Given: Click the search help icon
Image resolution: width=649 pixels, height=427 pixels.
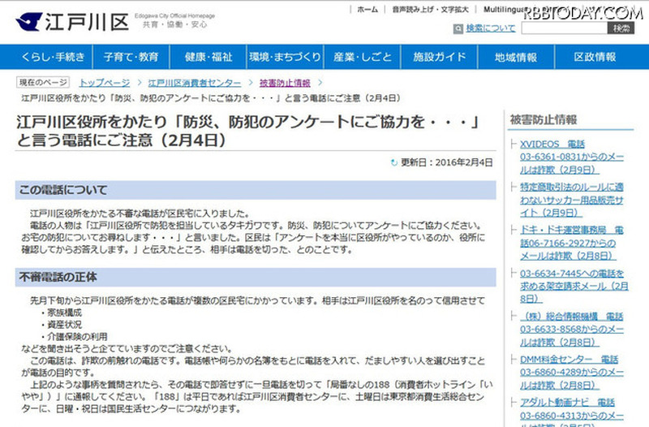Looking at the screenshot, I should [x=458, y=28].
